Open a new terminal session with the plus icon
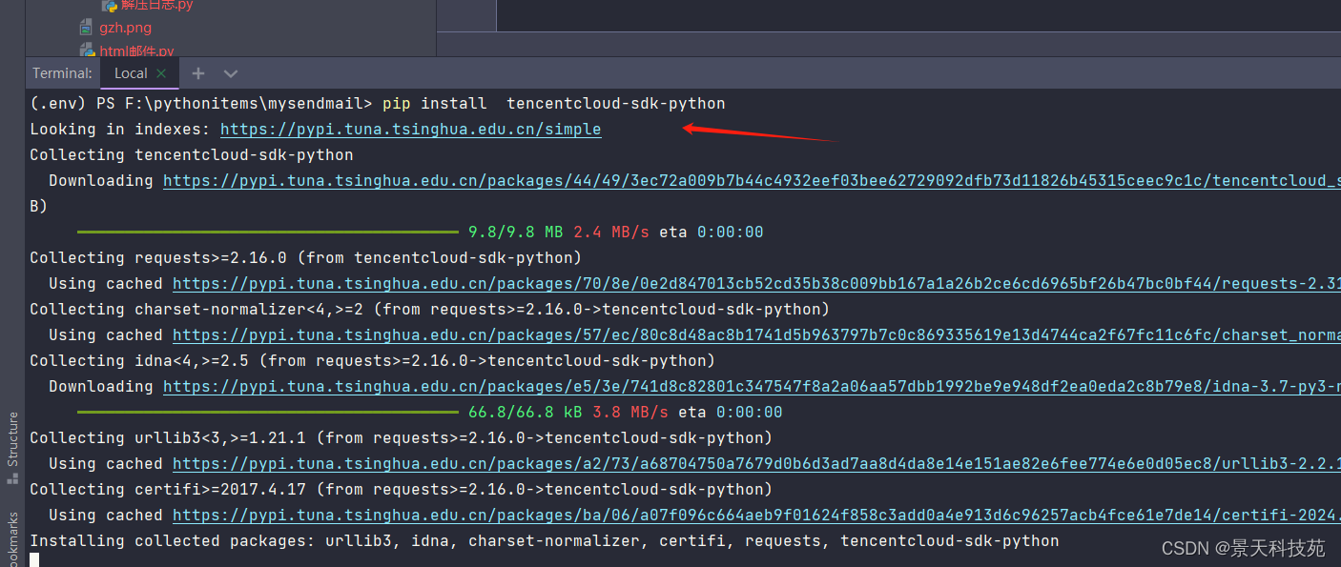This screenshot has height=567, width=1341. pyautogui.click(x=197, y=72)
